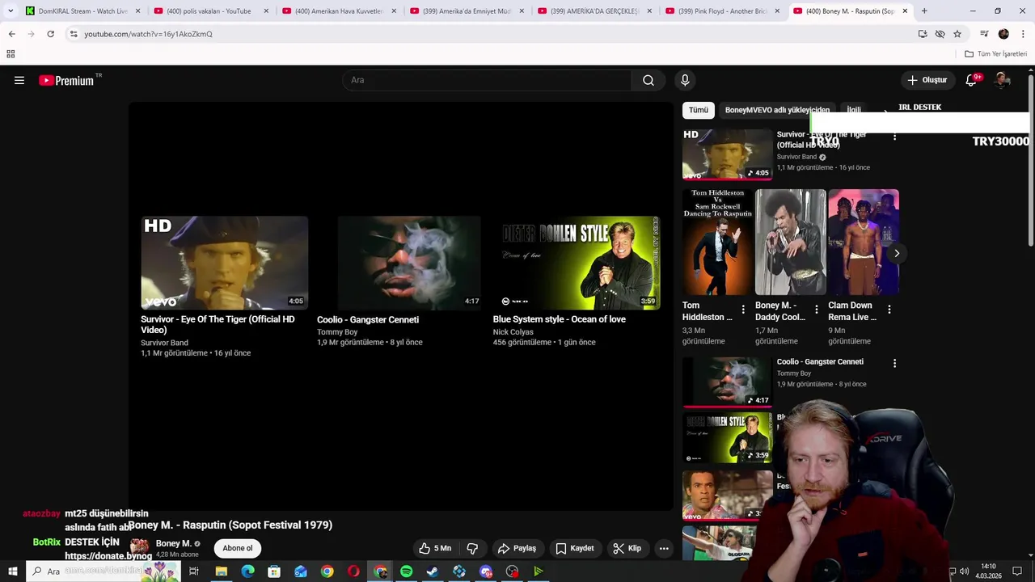Go back in browser history
The width and height of the screenshot is (1035, 582).
11,34
